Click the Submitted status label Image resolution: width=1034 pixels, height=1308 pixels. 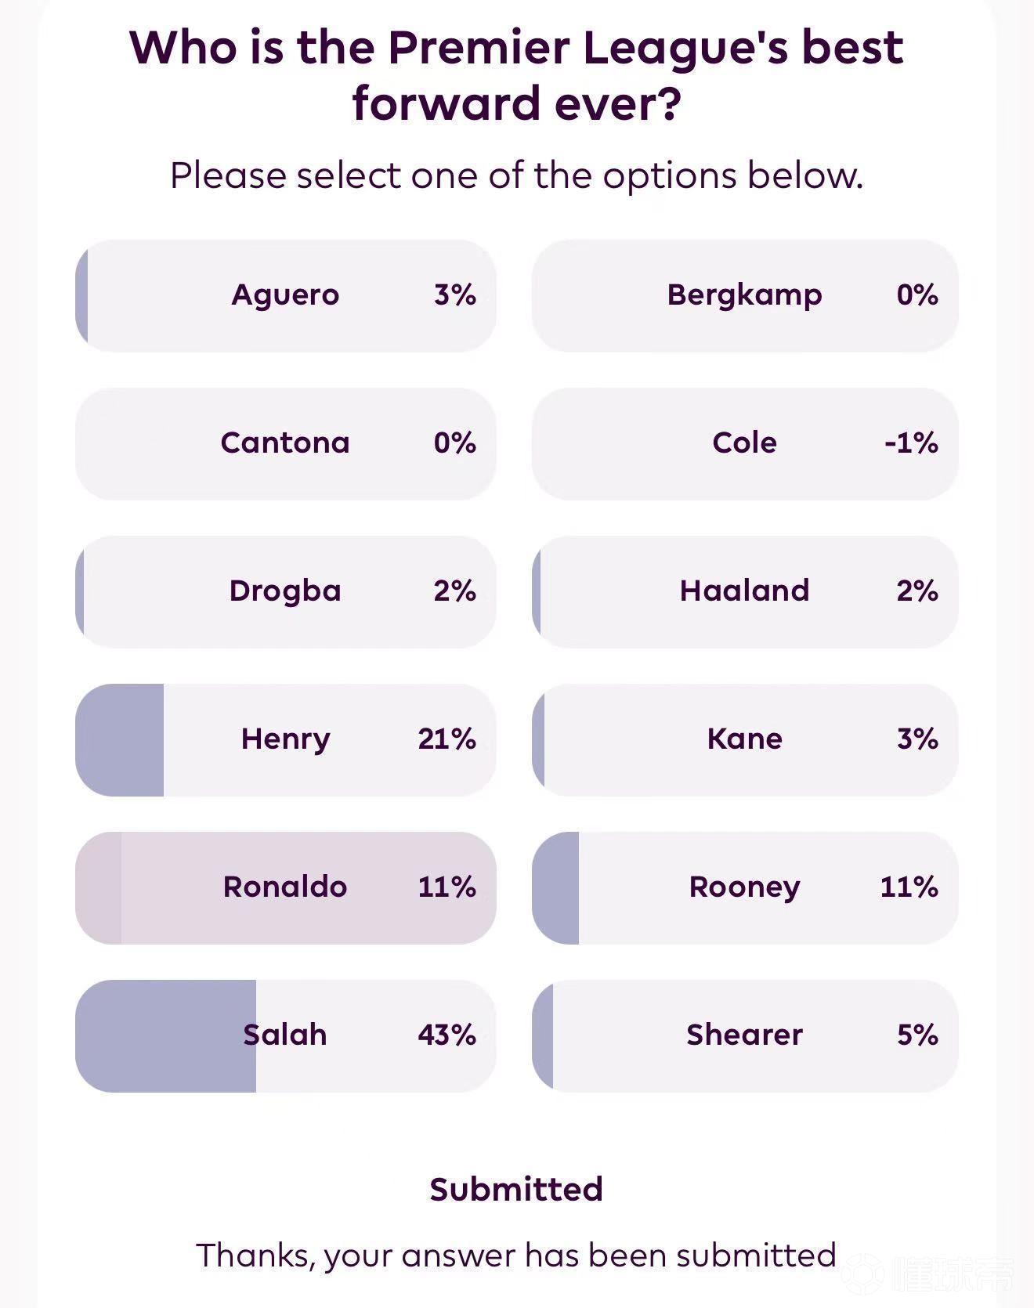pyautogui.click(x=516, y=1189)
